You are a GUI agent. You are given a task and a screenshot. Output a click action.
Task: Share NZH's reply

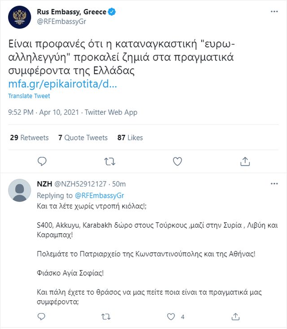[235, 316]
